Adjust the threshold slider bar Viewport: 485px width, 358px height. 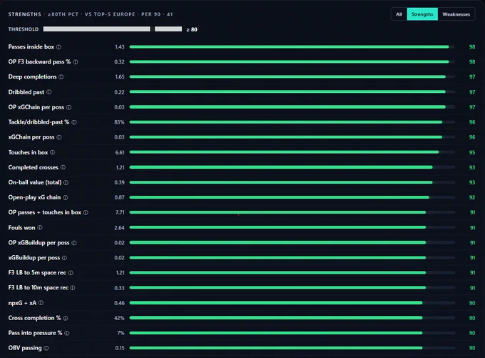[113, 29]
